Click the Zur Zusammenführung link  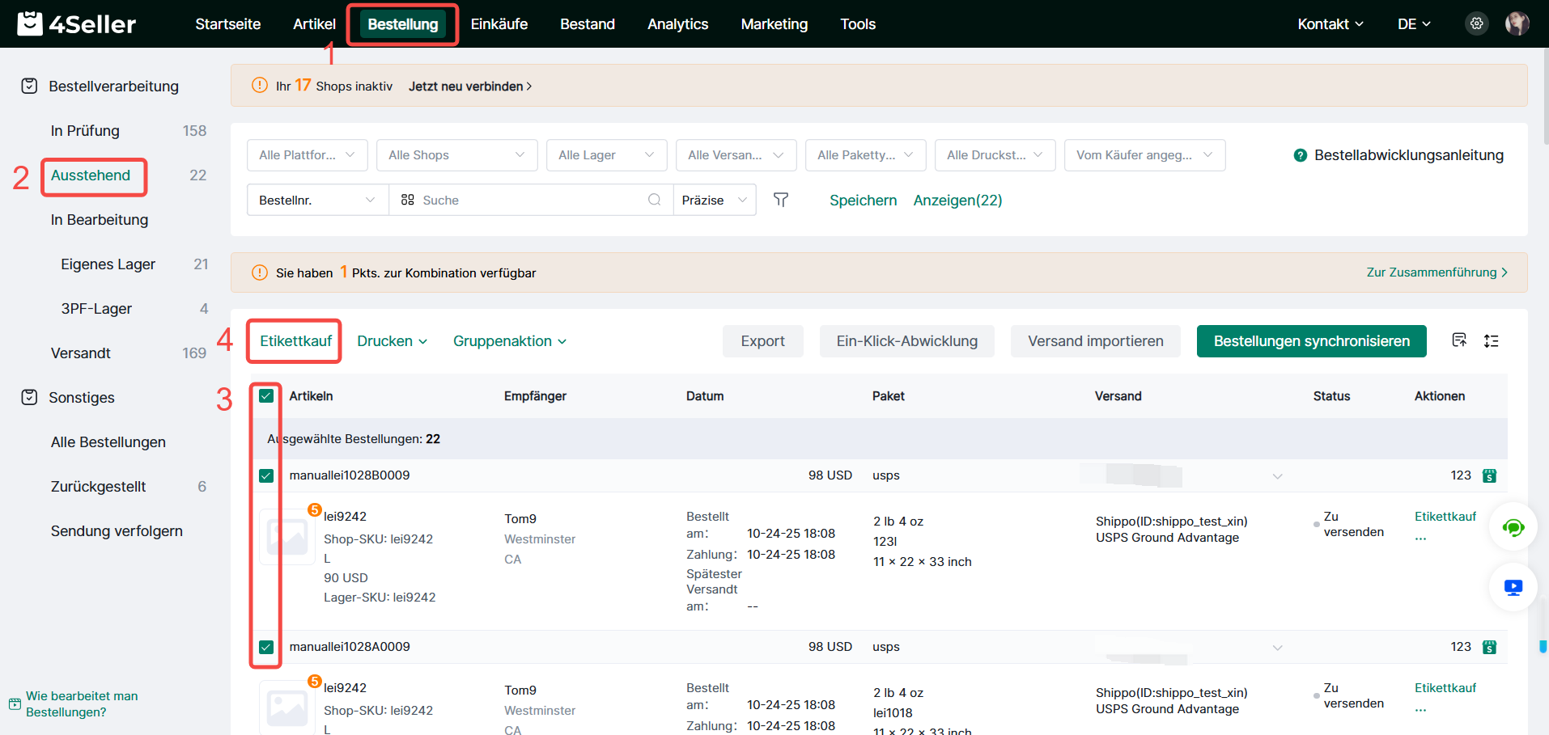(x=1436, y=272)
